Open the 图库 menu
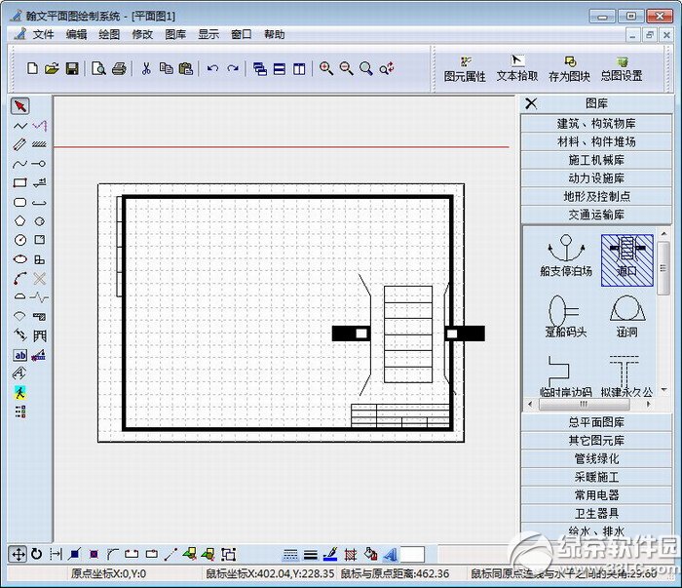 click(175, 34)
